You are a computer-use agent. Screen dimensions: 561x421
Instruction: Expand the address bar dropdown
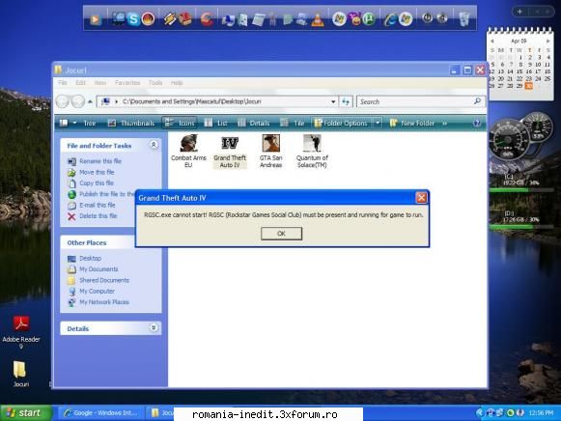[333, 102]
